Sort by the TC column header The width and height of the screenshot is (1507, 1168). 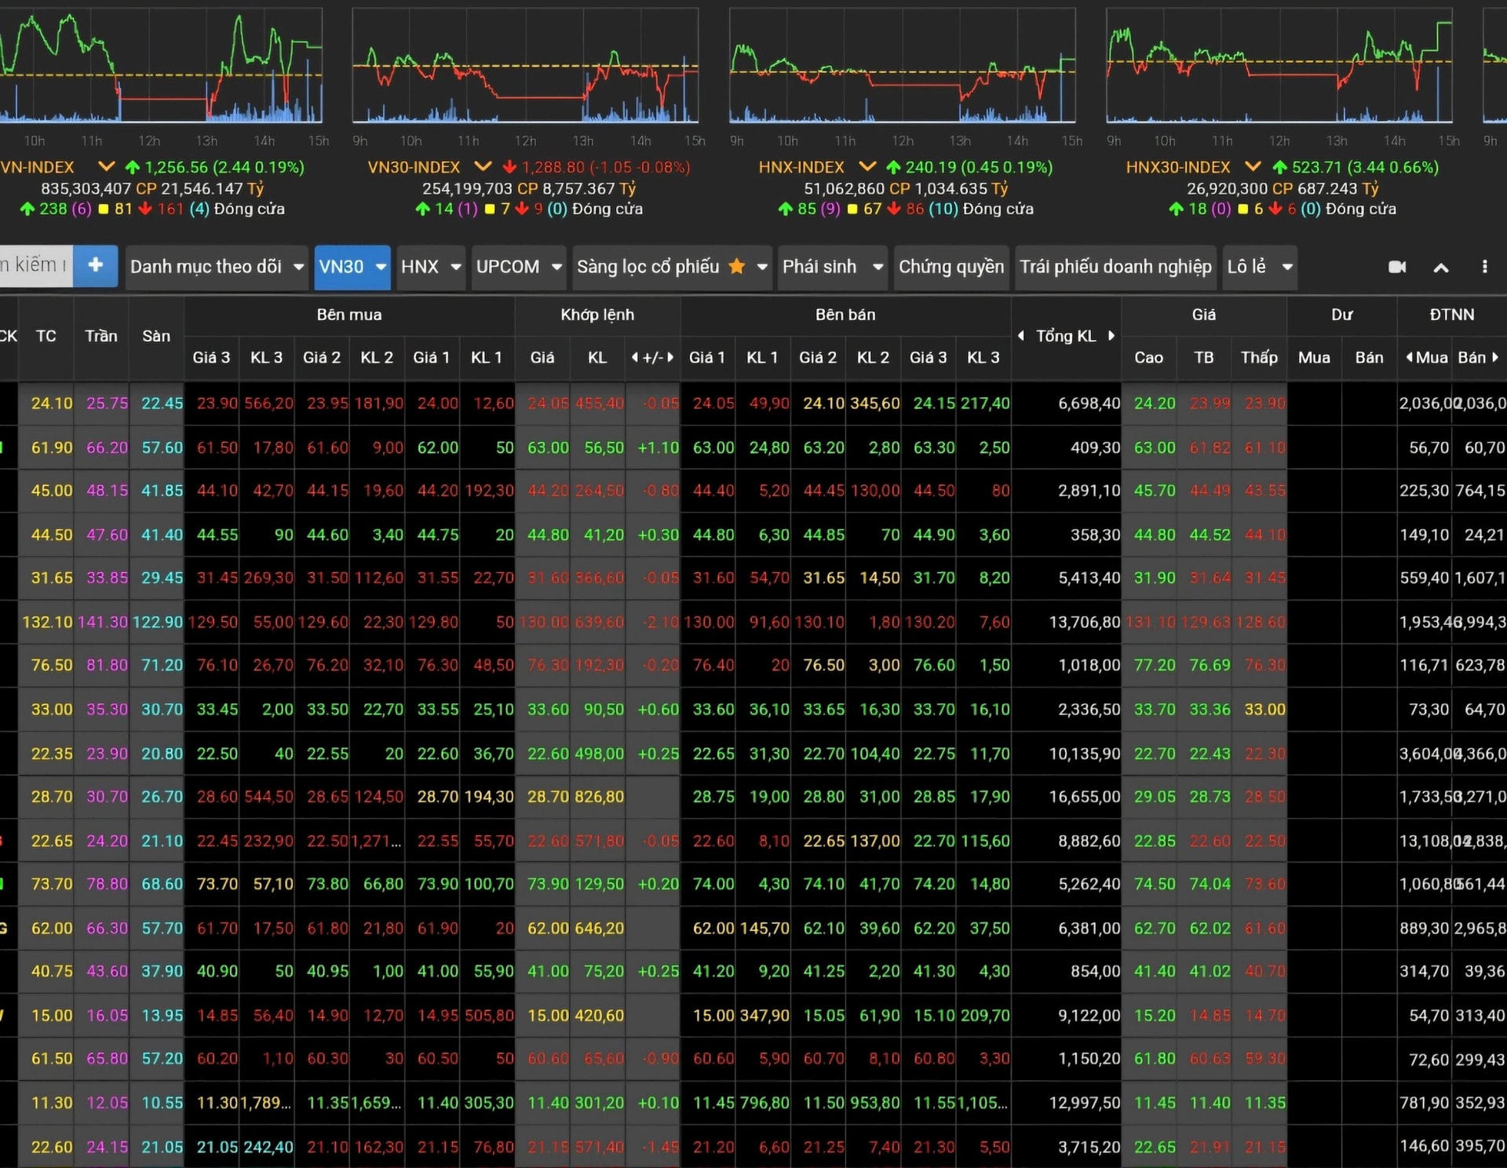pos(46,336)
